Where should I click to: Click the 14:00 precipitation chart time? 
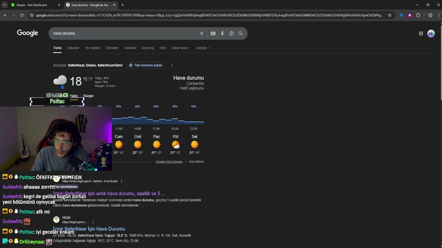tap(137, 128)
